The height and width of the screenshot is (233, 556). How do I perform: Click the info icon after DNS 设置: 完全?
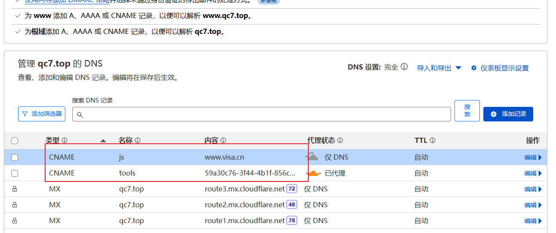(404, 67)
